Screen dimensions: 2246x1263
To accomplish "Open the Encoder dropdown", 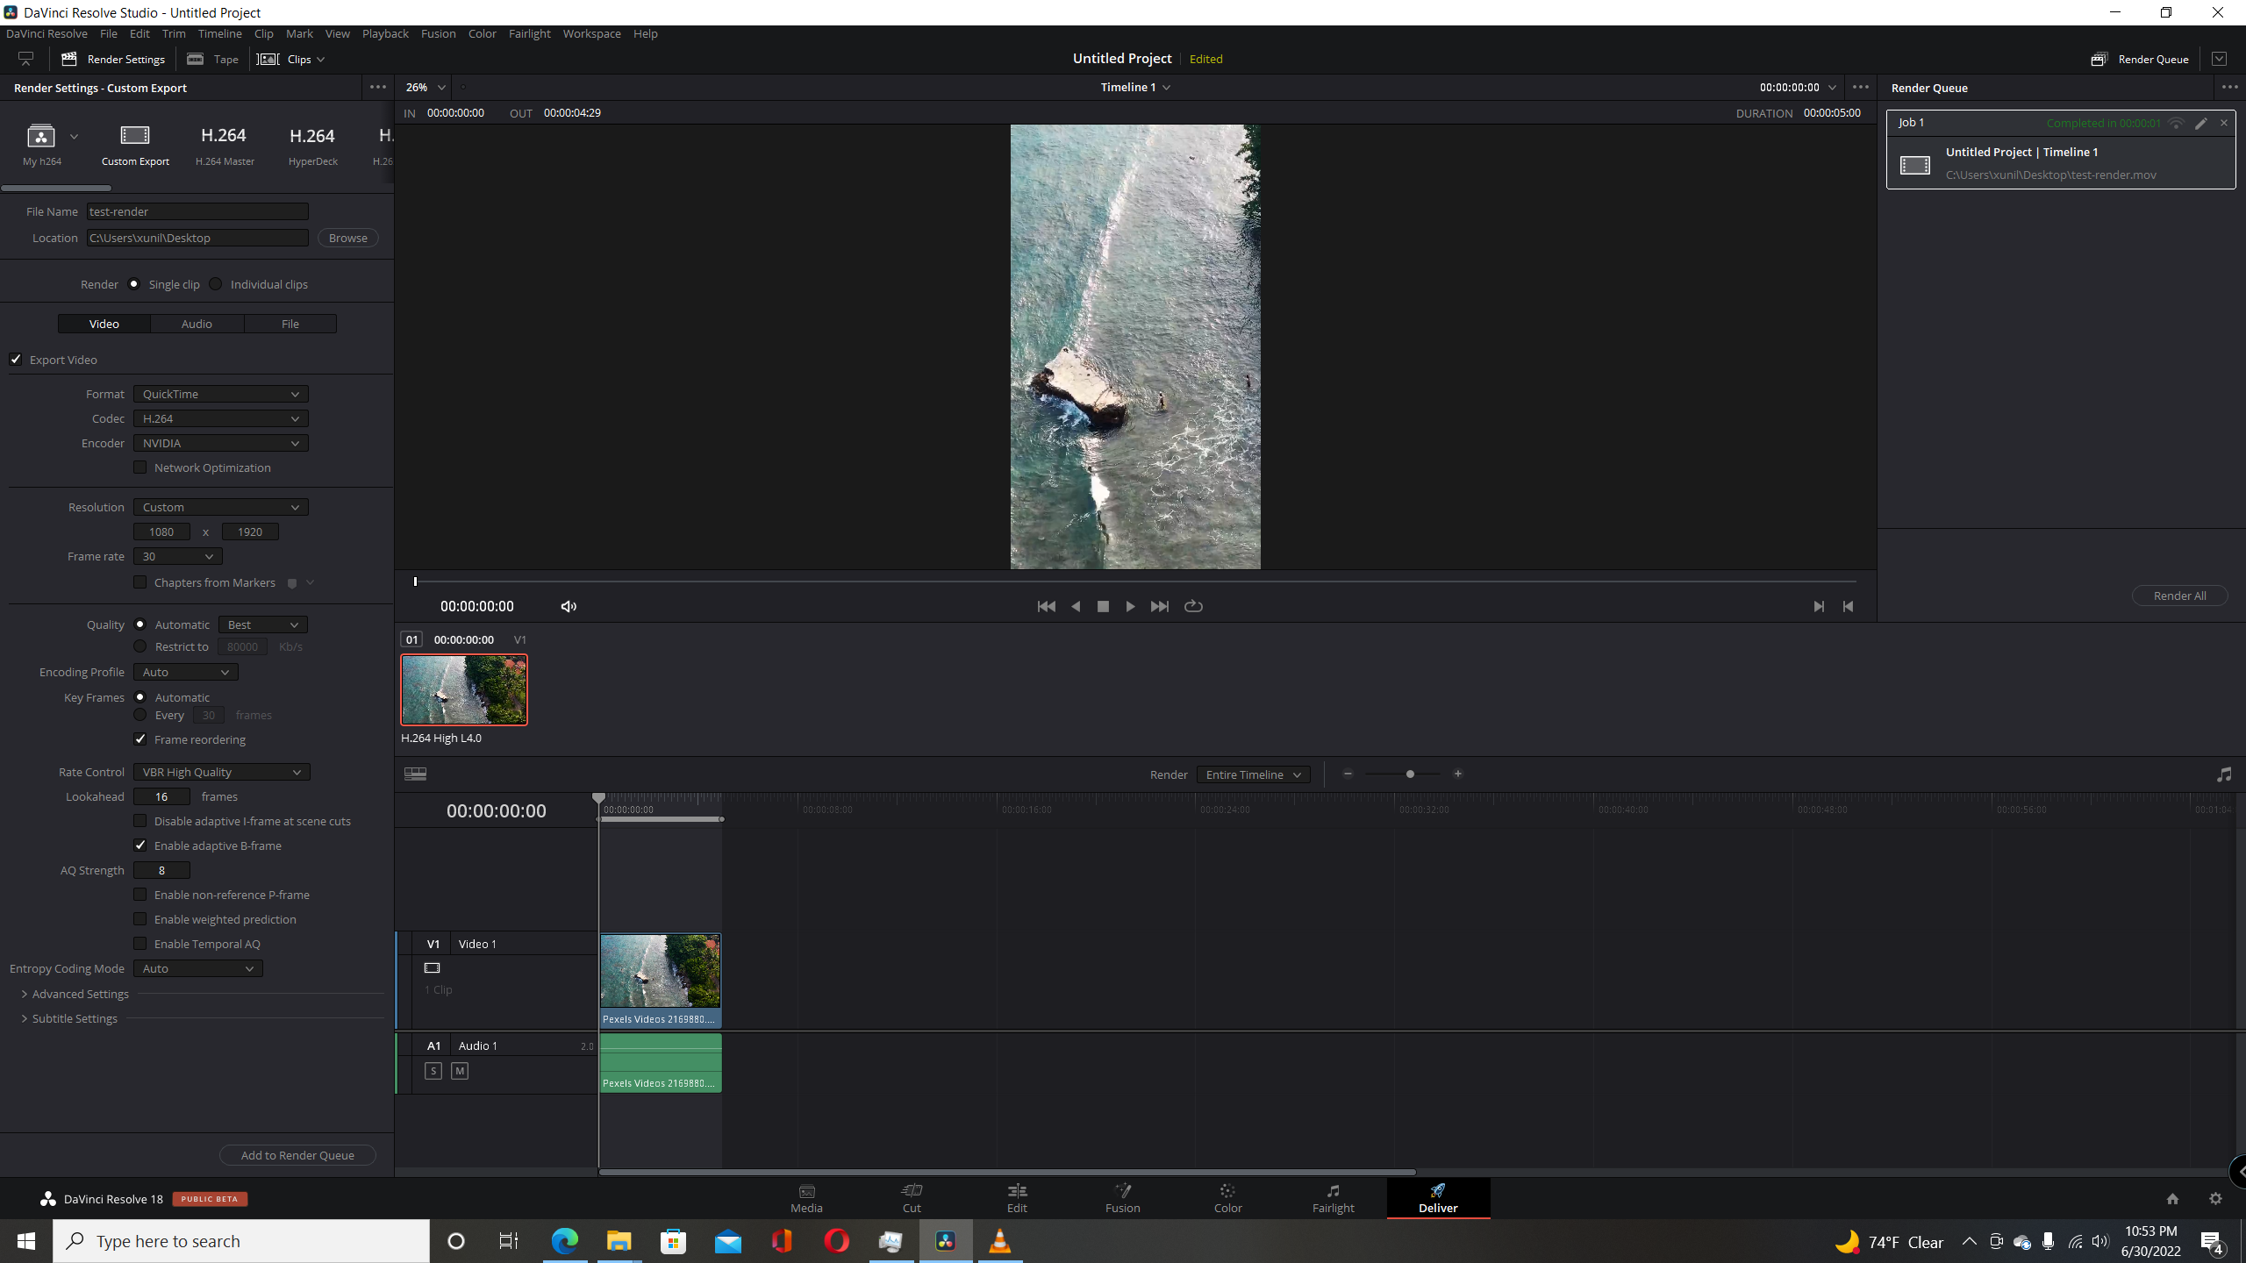I will click(x=221, y=443).
